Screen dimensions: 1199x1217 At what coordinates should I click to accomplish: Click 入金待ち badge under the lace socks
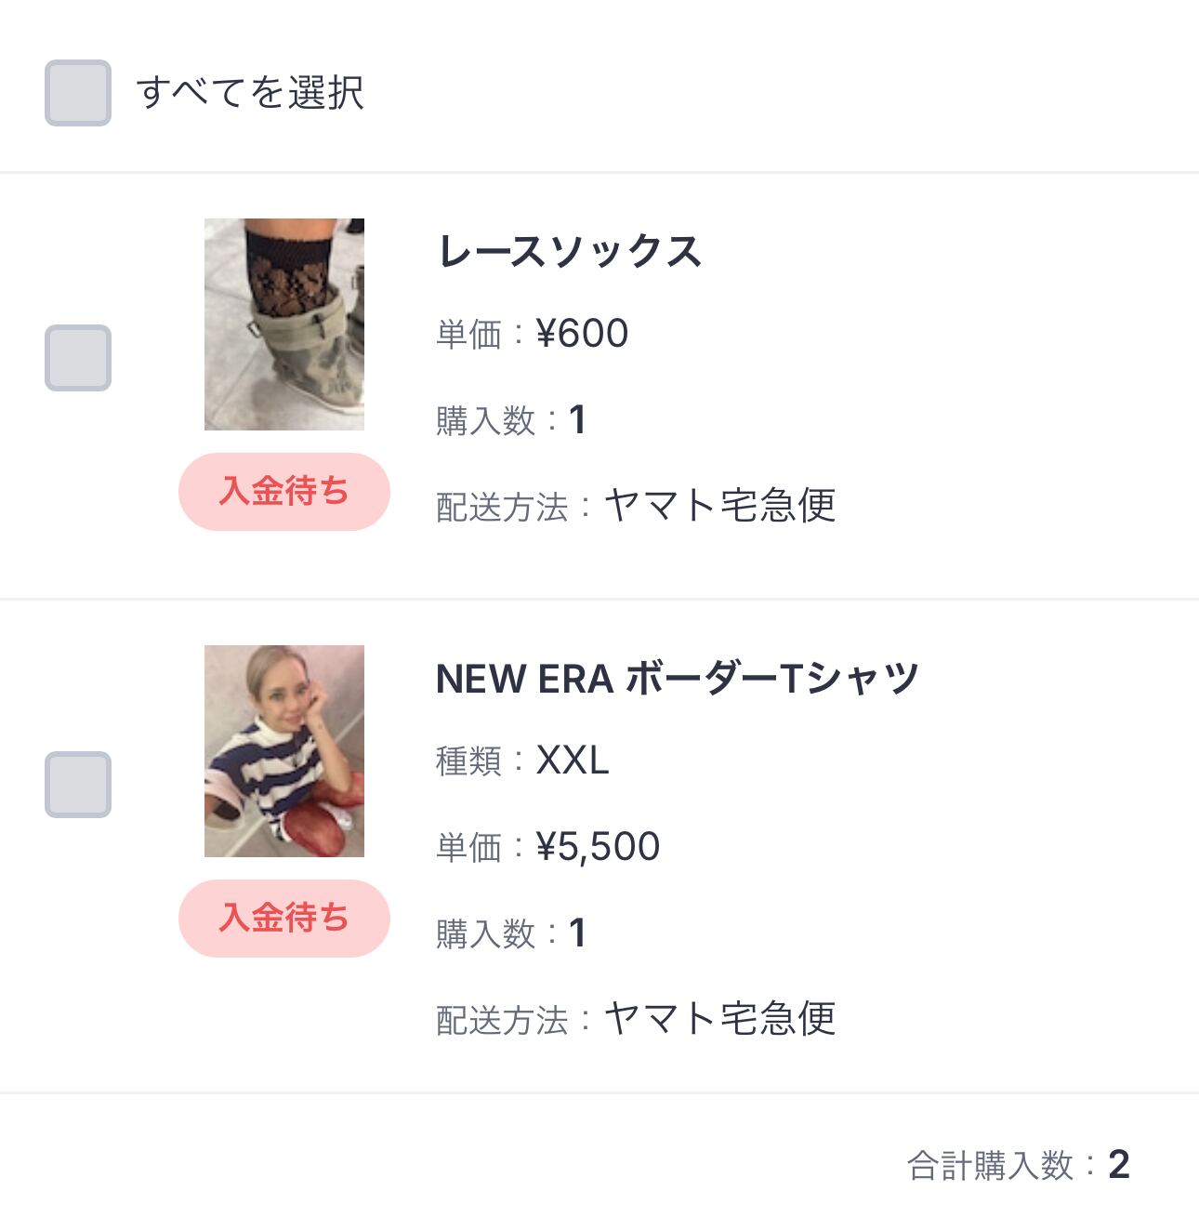point(284,492)
